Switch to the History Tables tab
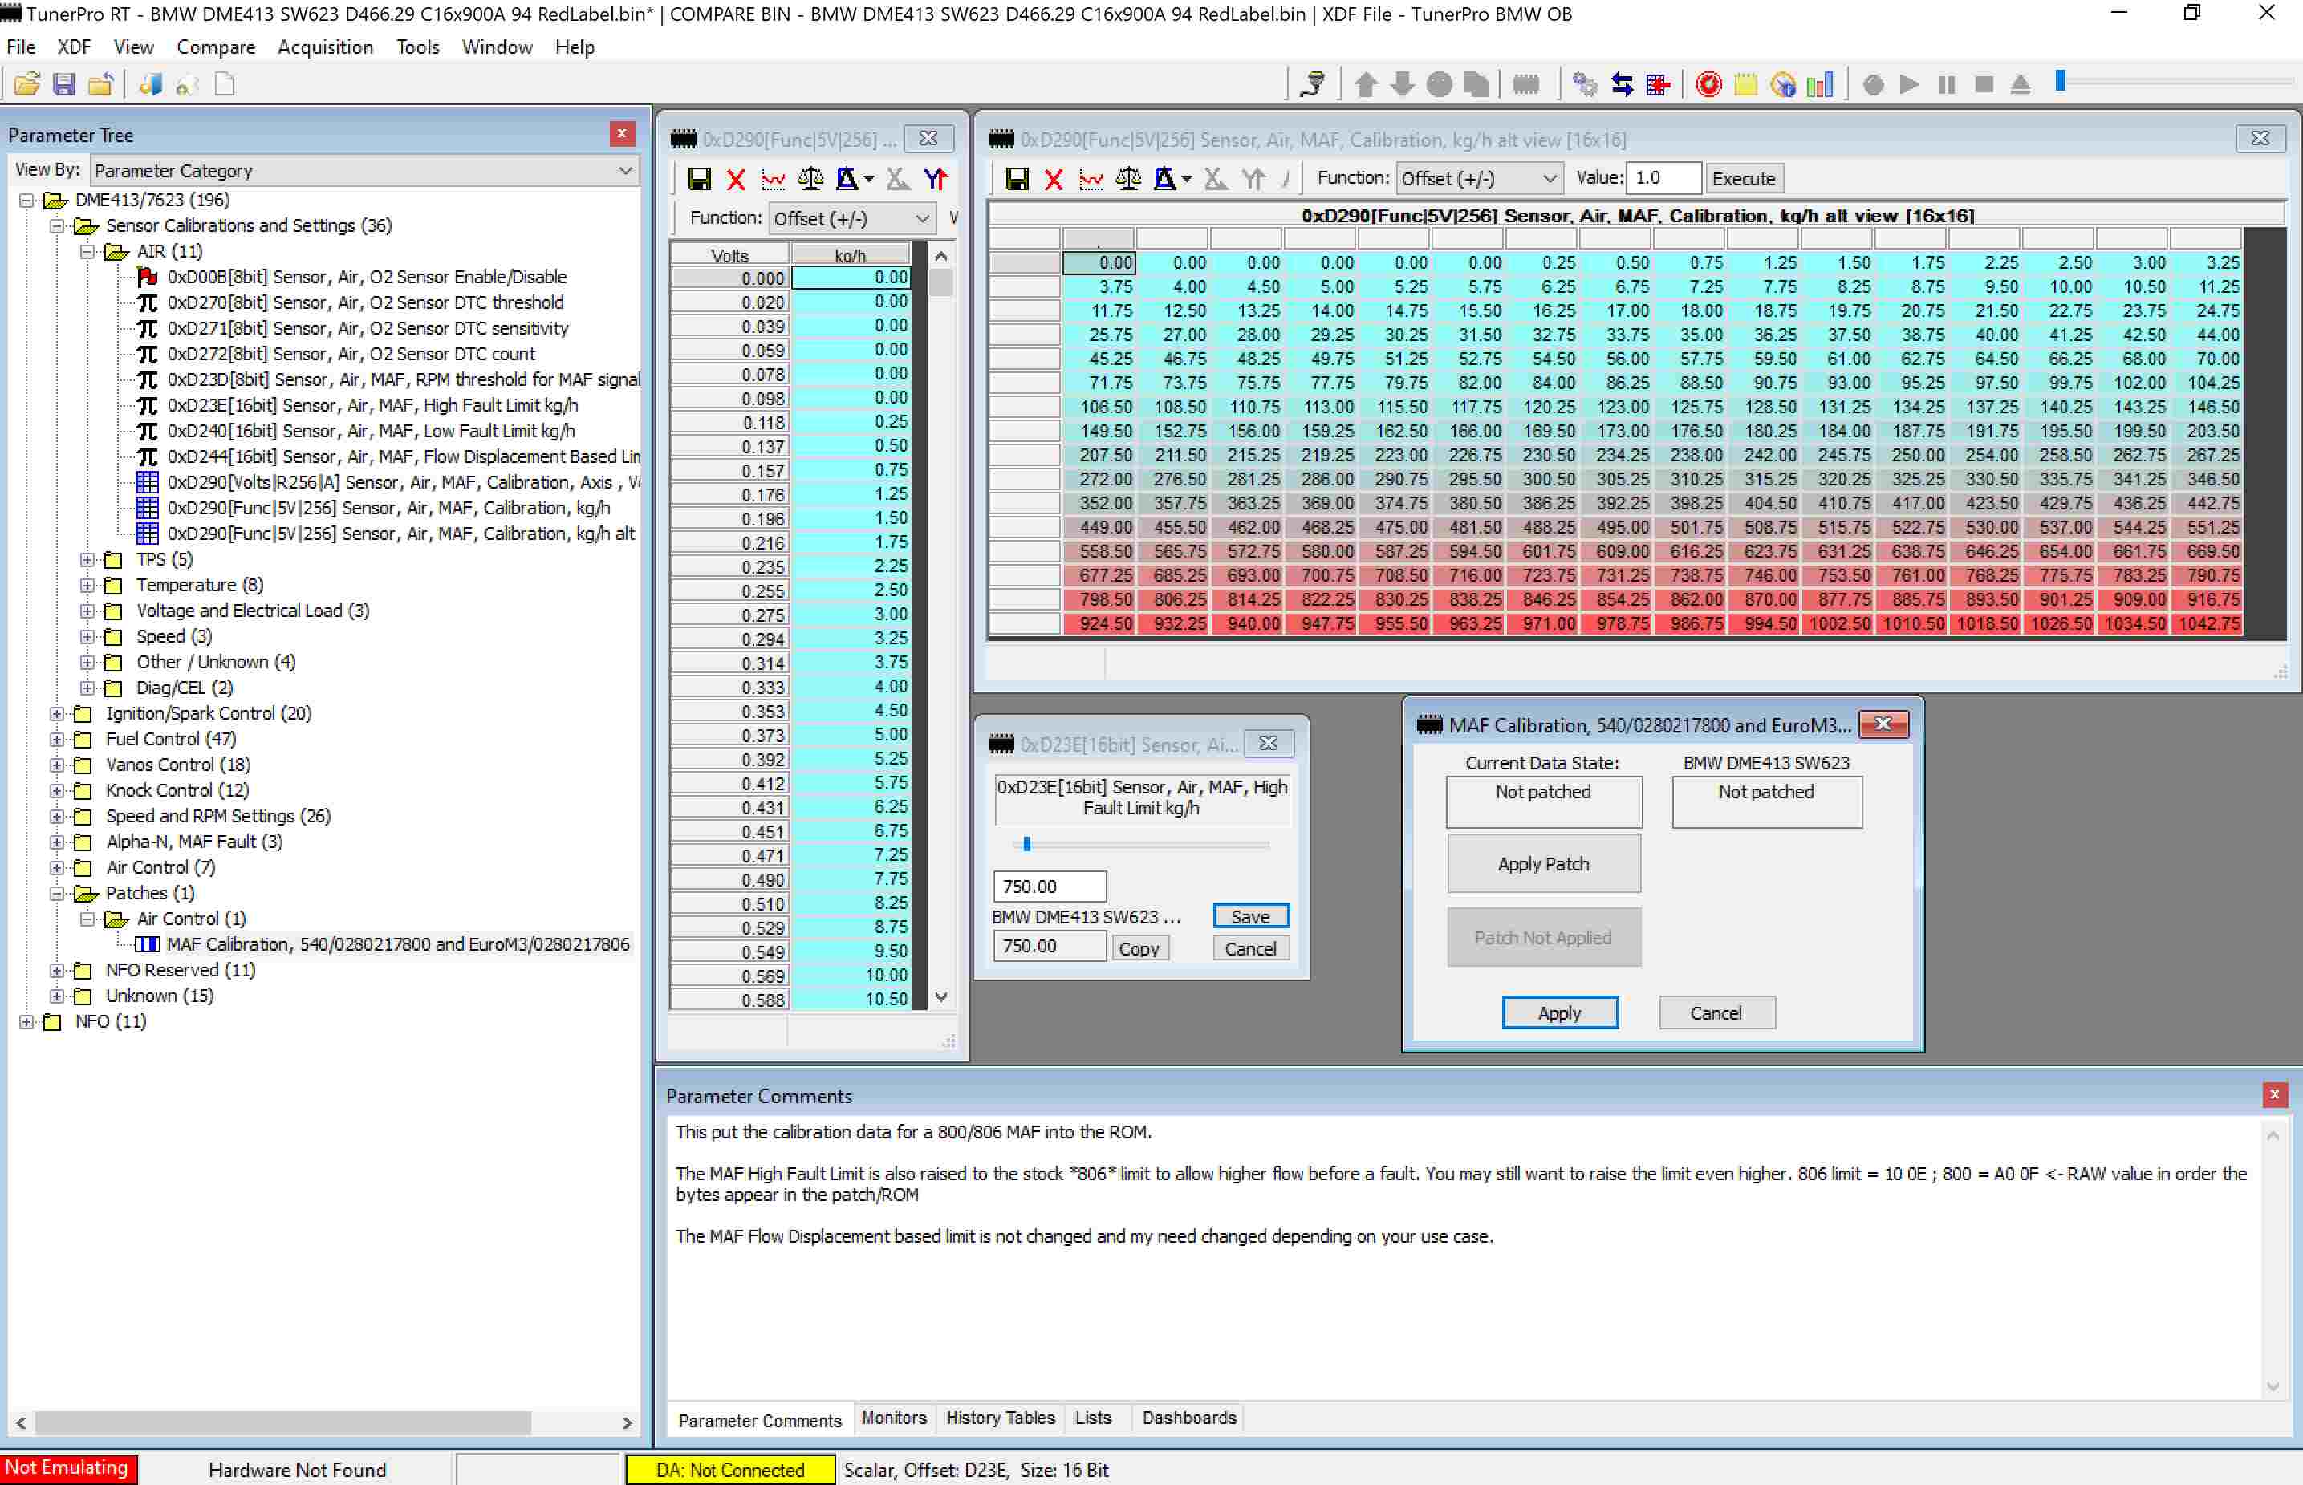This screenshot has height=1485, width=2303. (1000, 1418)
